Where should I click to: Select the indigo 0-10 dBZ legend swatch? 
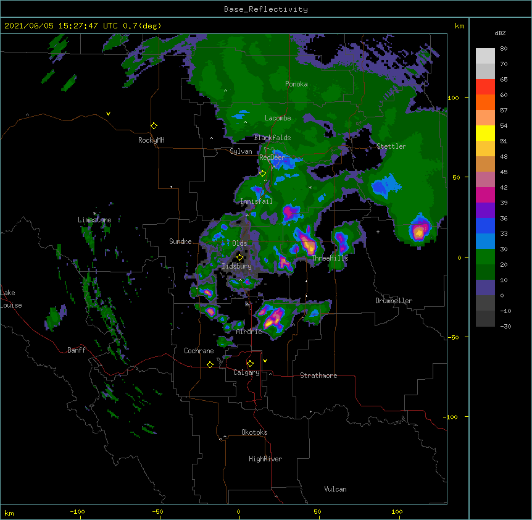click(x=485, y=288)
